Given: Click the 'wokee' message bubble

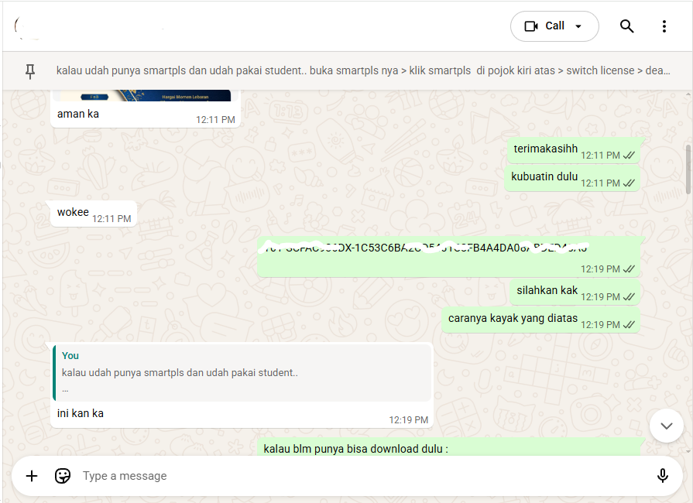Looking at the screenshot, I should pos(92,211).
